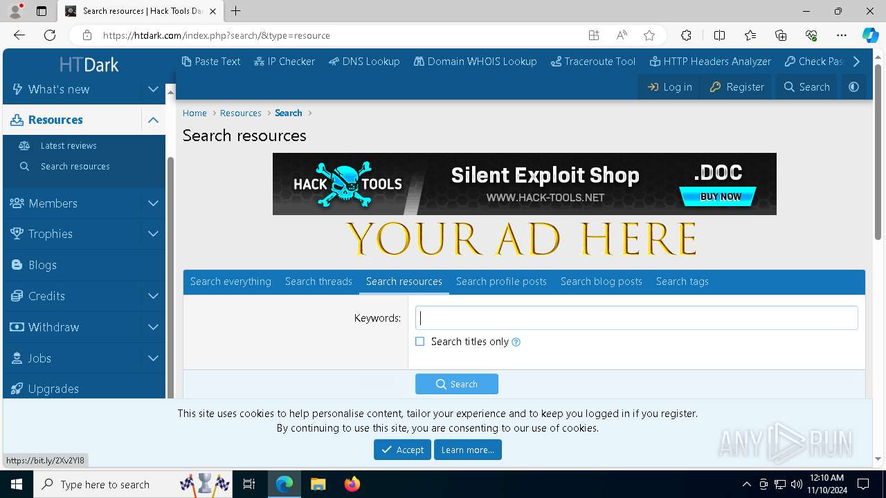The width and height of the screenshot is (886, 498).
Task: Open Windows Start menu
Action: pyautogui.click(x=17, y=484)
